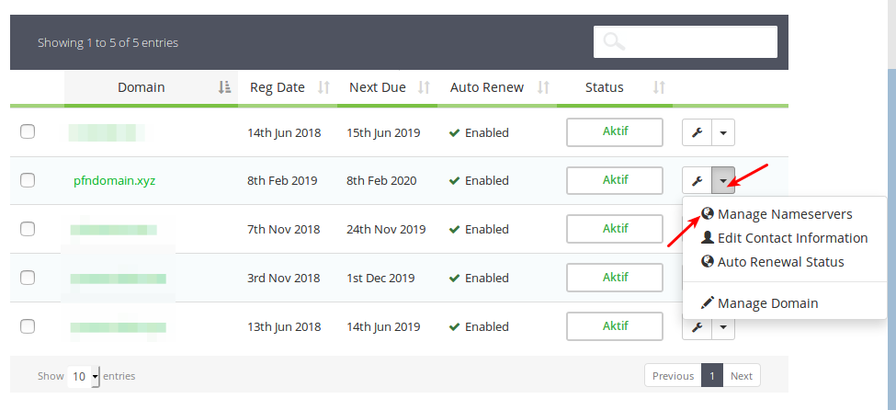Click Aktif status in 14th Jun 2018 row
The image size is (896, 410).
615,132
